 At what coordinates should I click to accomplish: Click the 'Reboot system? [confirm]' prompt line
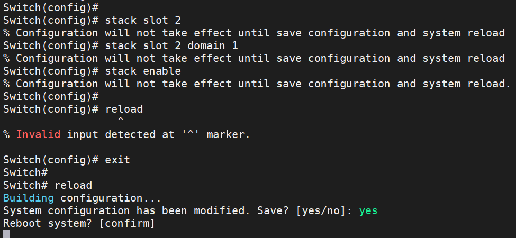point(79,224)
